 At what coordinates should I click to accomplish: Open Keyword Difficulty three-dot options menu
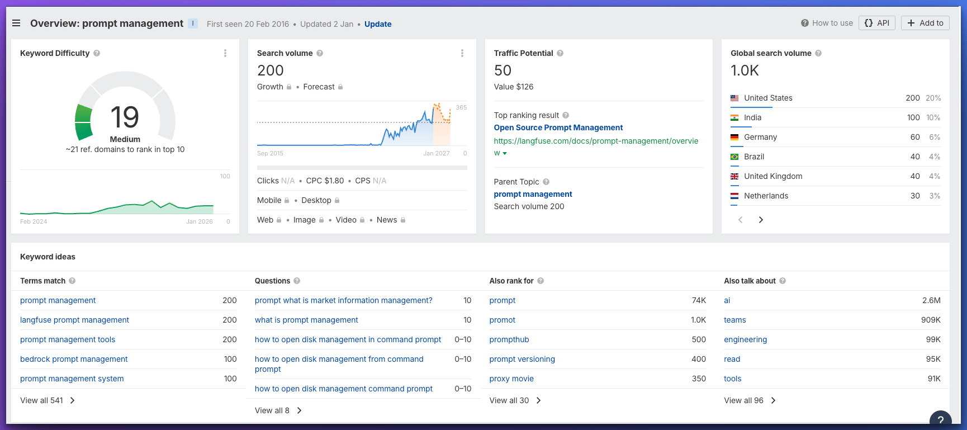(x=225, y=53)
